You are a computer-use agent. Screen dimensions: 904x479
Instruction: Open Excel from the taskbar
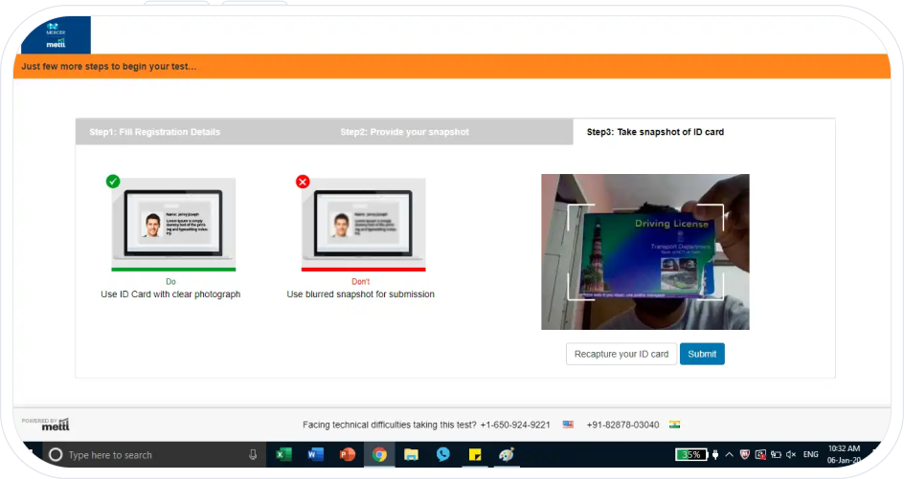(x=283, y=455)
